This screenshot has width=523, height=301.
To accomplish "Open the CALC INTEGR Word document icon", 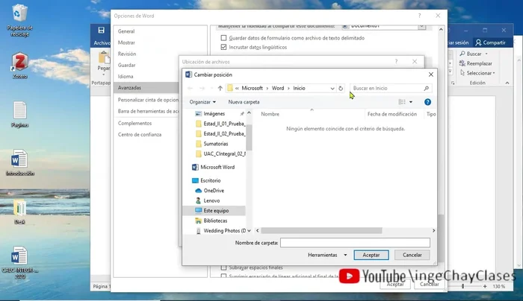I will tap(19, 262).
